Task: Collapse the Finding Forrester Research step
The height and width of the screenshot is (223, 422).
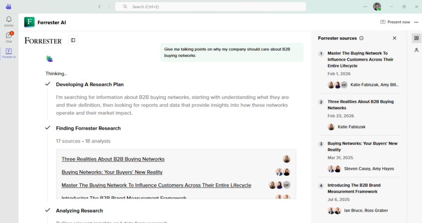Action: coord(88,128)
